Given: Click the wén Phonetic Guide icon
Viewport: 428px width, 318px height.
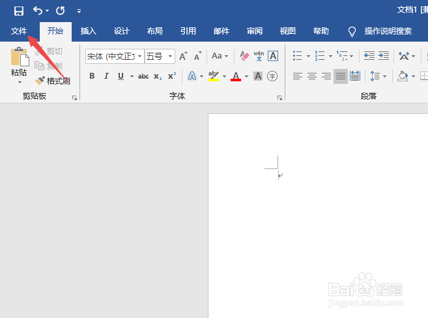Looking at the screenshot, I should click(x=259, y=56).
